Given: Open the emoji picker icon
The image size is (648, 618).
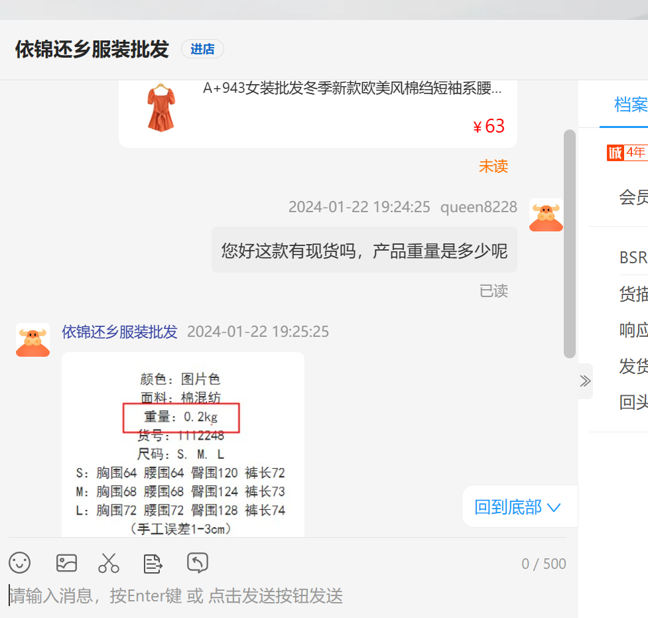Looking at the screenshot, I should point(19,563).
